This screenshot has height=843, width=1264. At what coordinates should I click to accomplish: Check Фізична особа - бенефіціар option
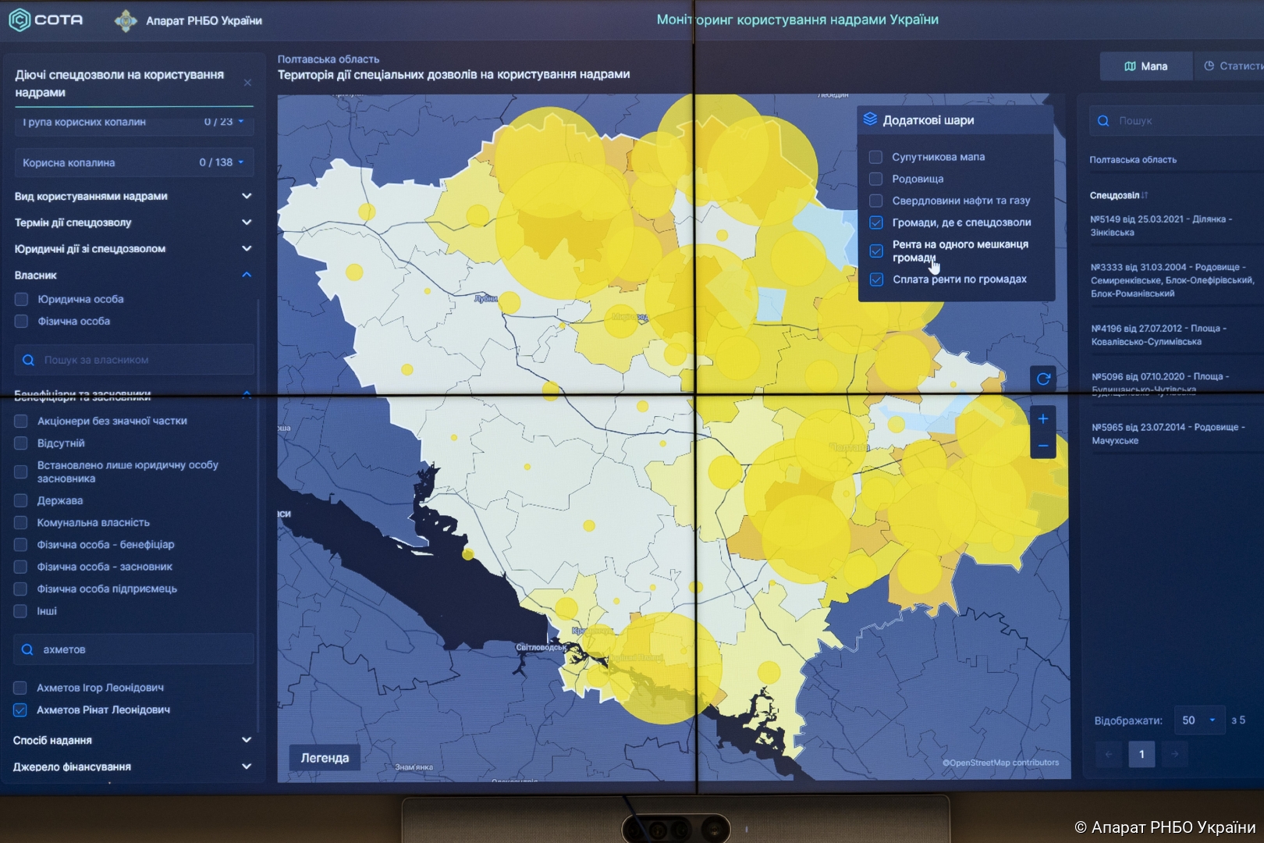[21, 545]
